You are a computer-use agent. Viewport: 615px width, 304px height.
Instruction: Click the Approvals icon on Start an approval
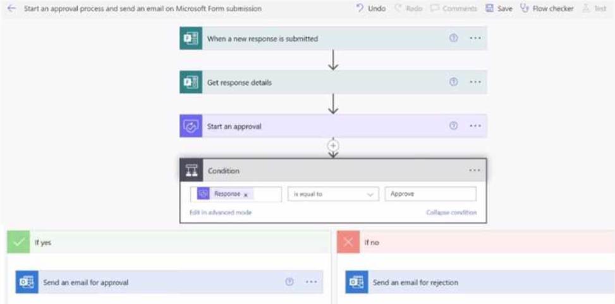[x=191, y=126]
